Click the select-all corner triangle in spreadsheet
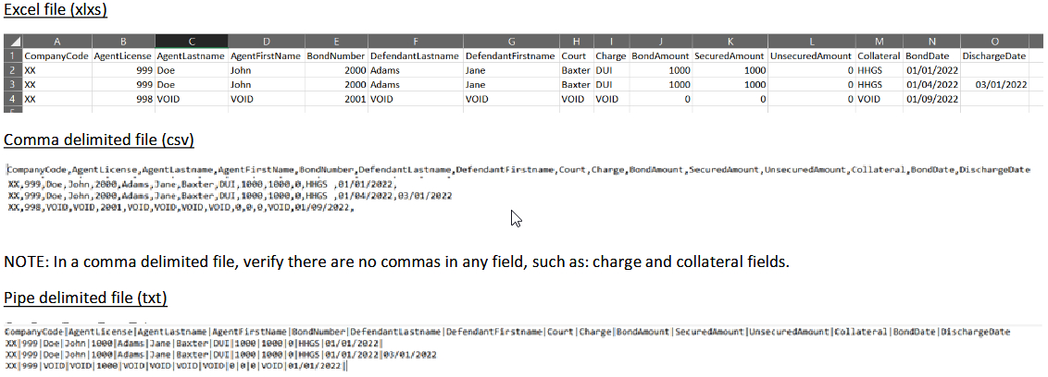 pyautogui.click(x=13, y=42)
